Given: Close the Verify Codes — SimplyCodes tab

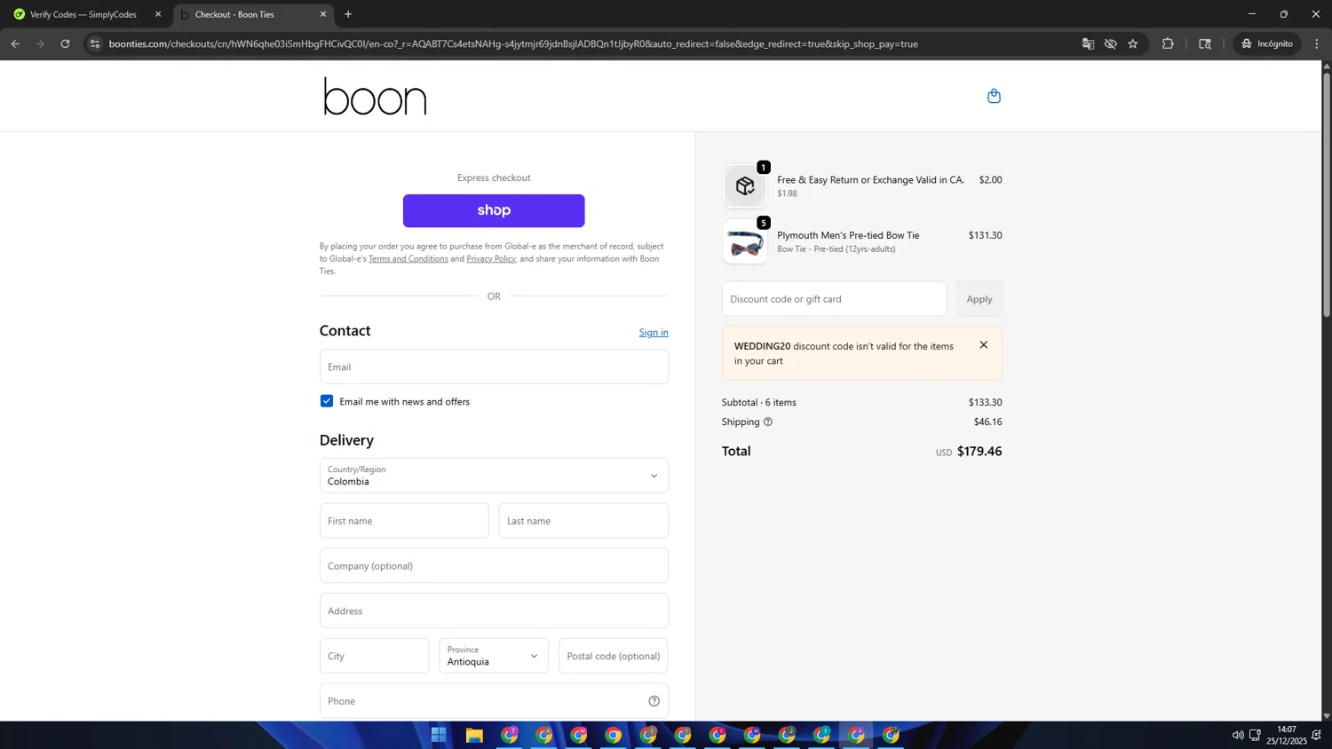Looking at the screenshot, I should (158, 14).
